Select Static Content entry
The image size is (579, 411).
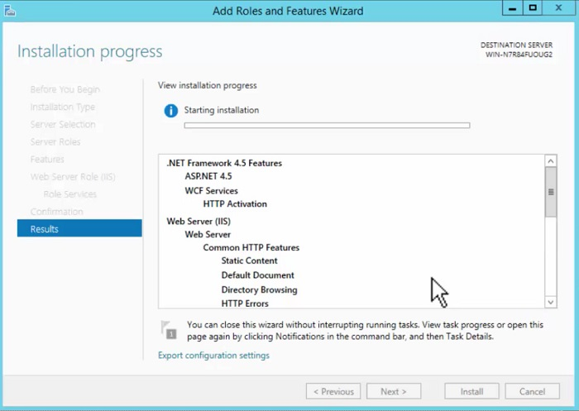(249, 260)
